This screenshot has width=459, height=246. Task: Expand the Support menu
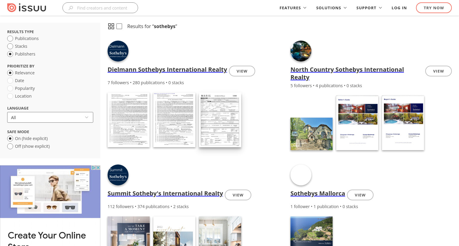(369, 8)
